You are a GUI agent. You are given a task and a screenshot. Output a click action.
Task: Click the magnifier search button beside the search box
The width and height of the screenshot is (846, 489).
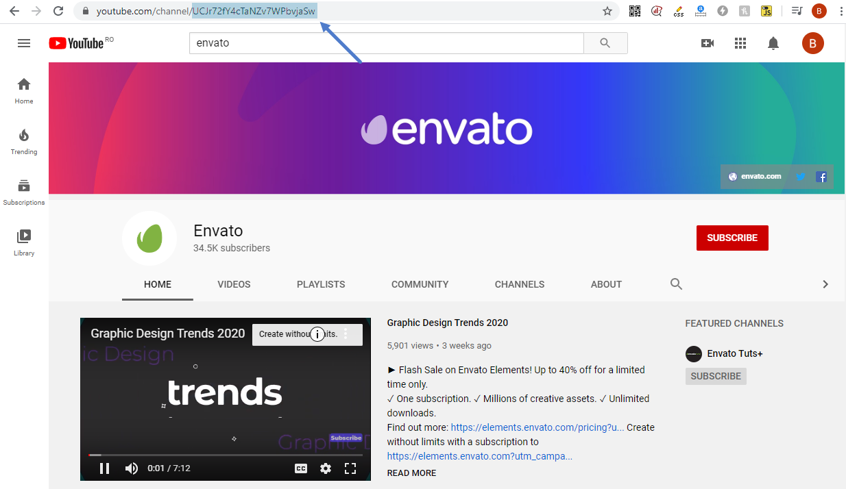tap(605, 43)
